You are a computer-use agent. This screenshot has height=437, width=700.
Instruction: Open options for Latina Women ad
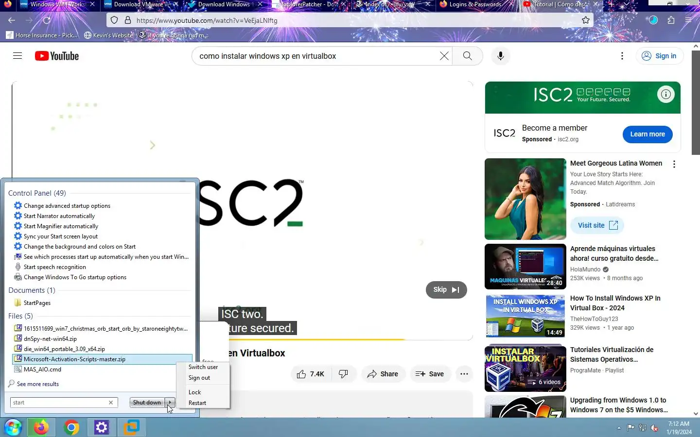pyautogui.click(x=674, y=164)
